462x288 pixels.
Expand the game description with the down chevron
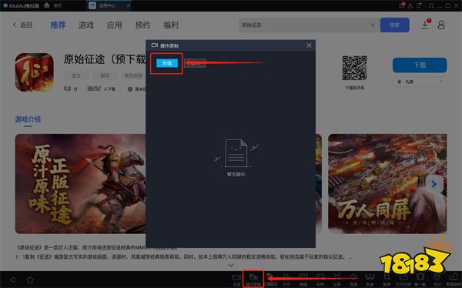click(231, 266)
